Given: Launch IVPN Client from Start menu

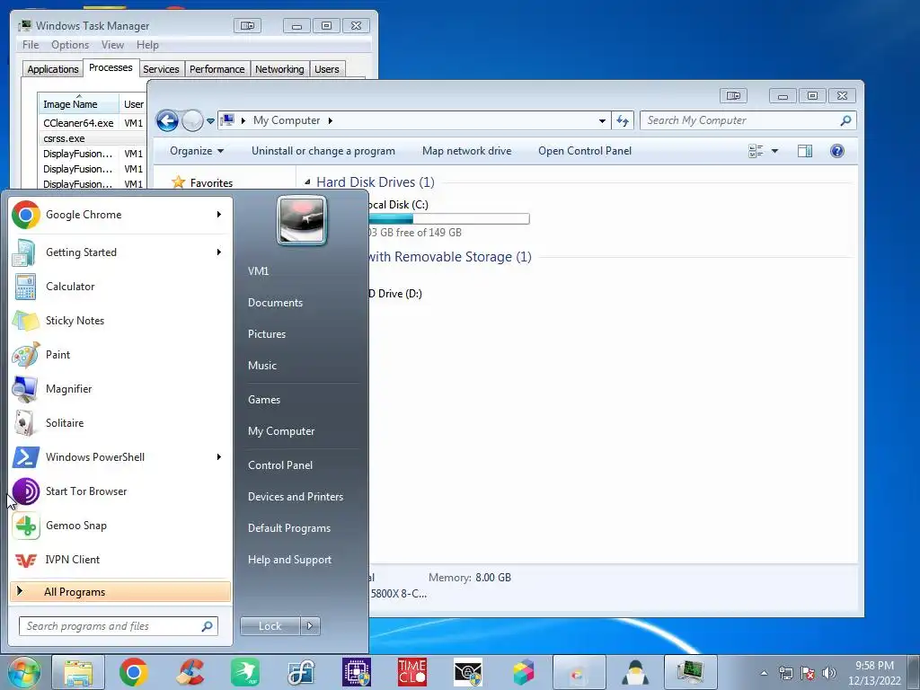Looking at the screenshot, I should point(120,560).
